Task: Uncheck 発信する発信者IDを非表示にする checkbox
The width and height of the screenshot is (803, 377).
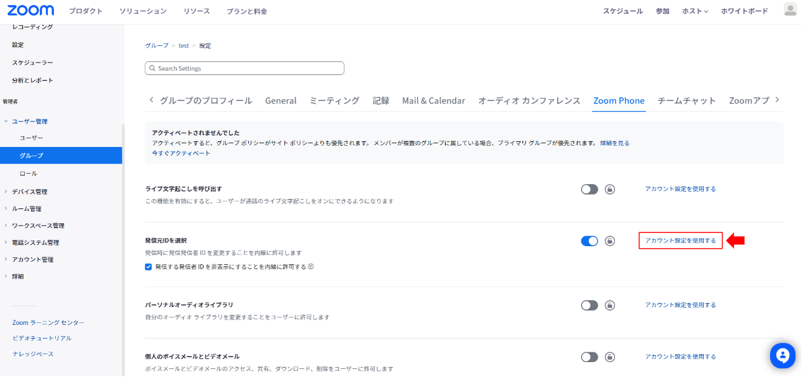Action: (x=148, y=267)
